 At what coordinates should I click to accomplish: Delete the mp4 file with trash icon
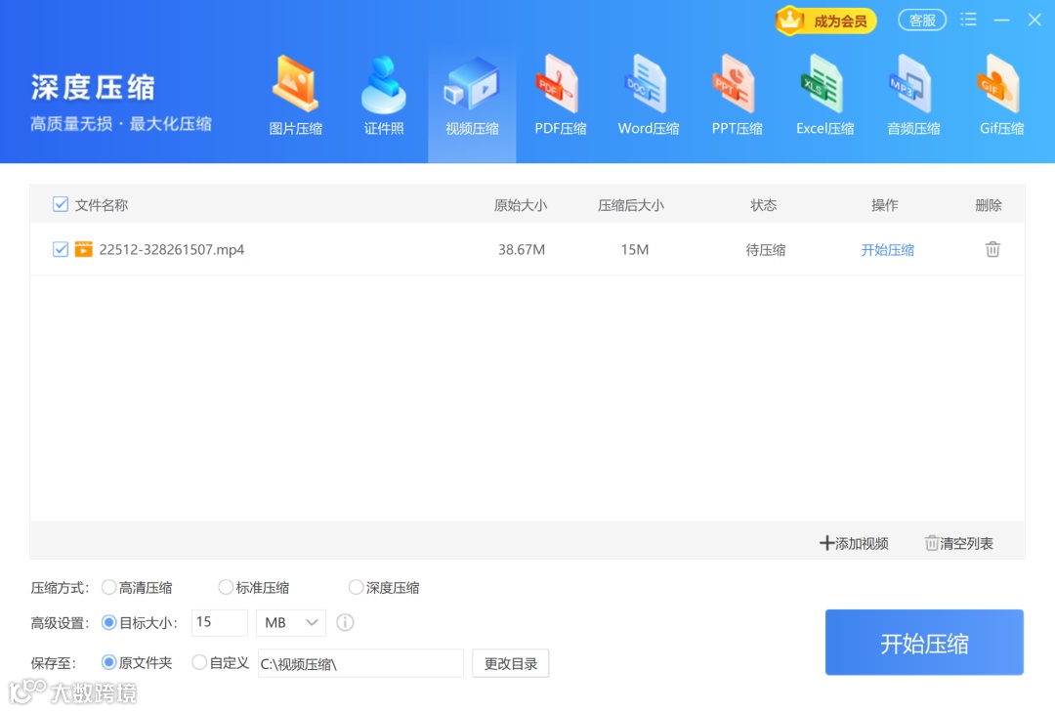992,249
